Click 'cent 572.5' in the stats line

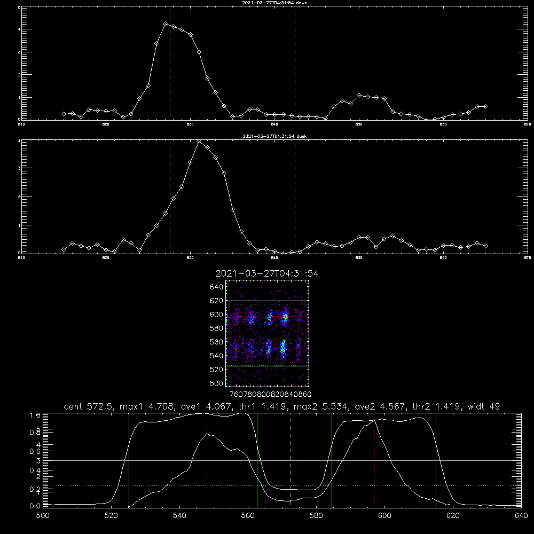pos(90,406)
